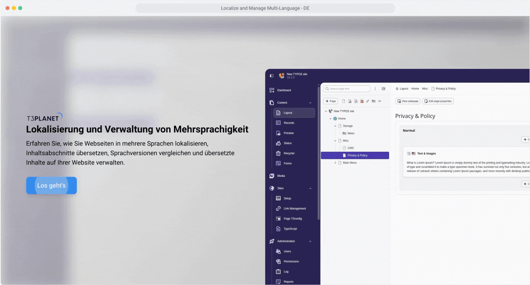Click Edit page properties button
This screenshot has width=530, height=285.
[x=438, y=101]
